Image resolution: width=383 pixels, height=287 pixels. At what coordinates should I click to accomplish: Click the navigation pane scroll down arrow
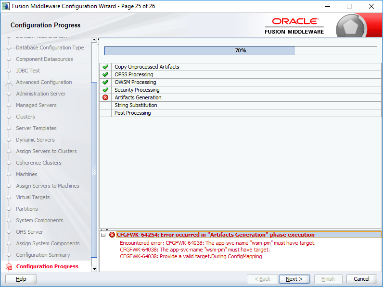pos(94,269)
